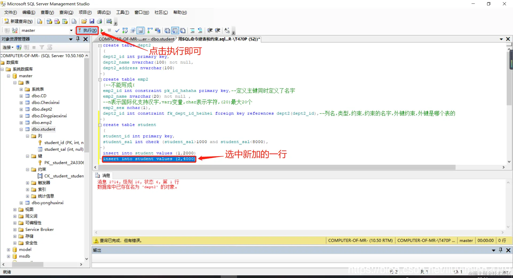Viewport: 513px width, 278px height.
Task: Switch to the Messages (消息) tab
Action: pos(103,175)
